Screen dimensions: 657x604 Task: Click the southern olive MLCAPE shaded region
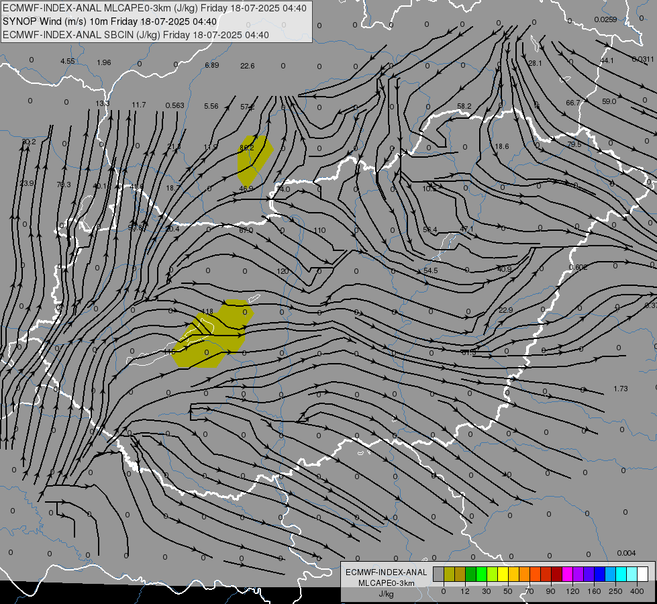(214, 336)
